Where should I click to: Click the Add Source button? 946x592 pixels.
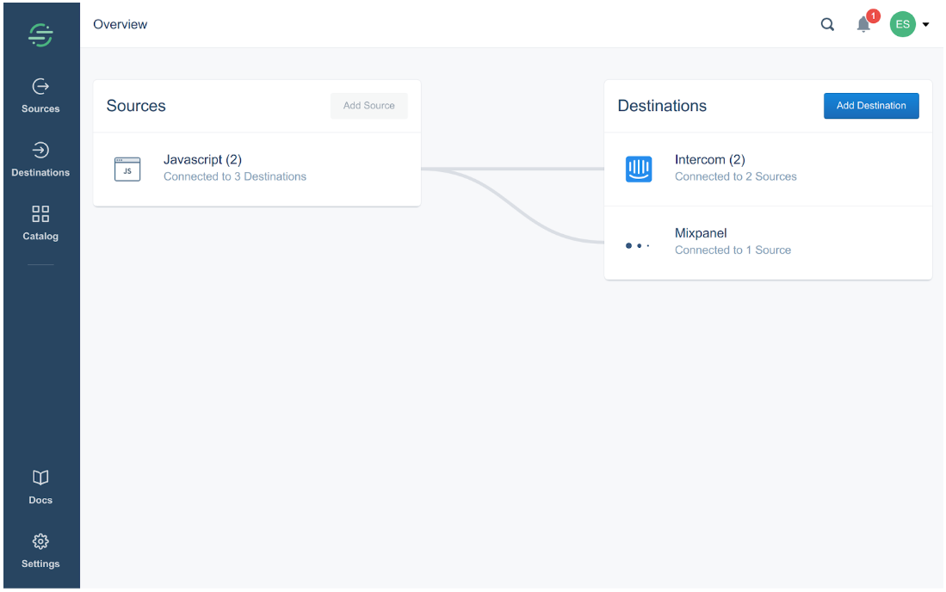(368, 106)
